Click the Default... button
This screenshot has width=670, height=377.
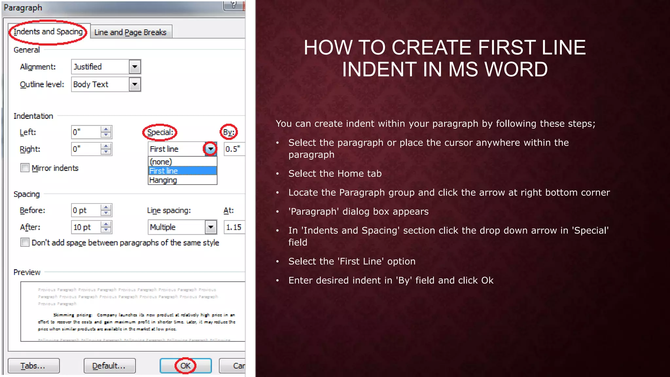(x=110, y=366)
